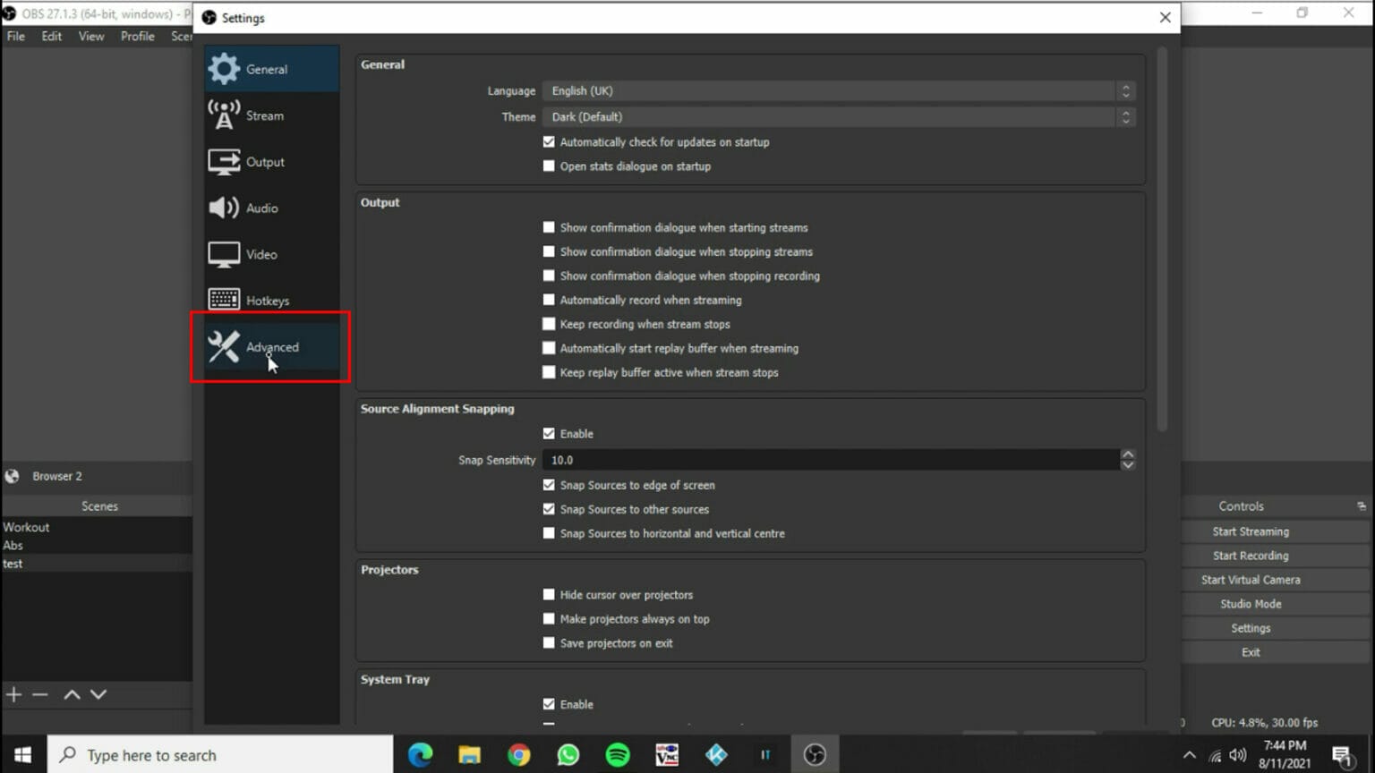The image size is (1375, 773).
Task: Launch Spotify from the taskbar
Action: 616,754
